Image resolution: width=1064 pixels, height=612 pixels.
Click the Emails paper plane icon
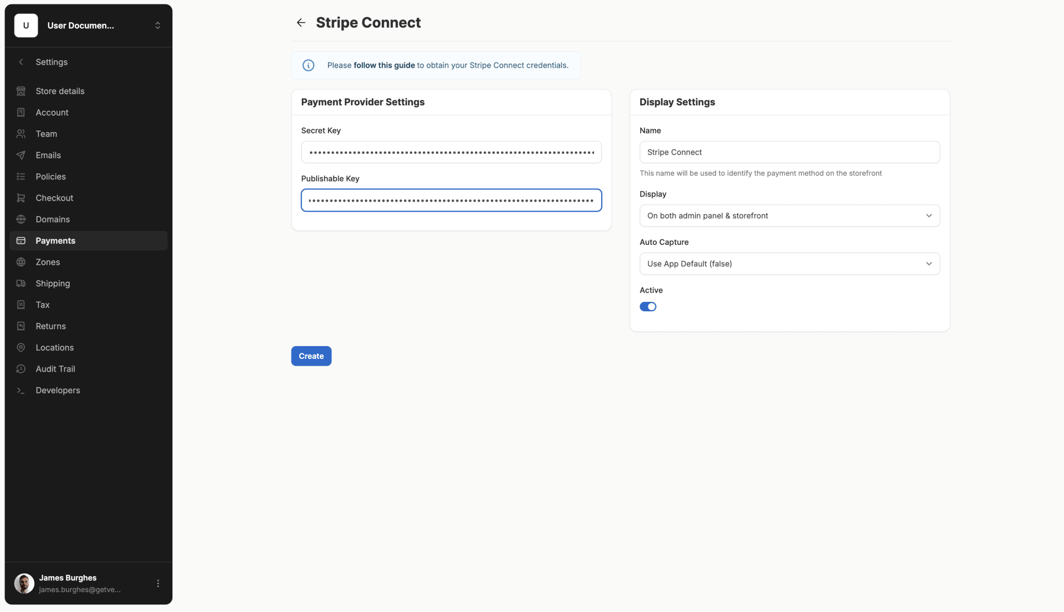(21, 155)
